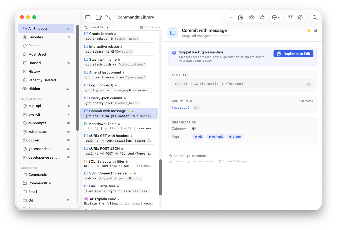Open the keyboard shortcuts icon
The image size is (337, 230).
coord(290,17)
